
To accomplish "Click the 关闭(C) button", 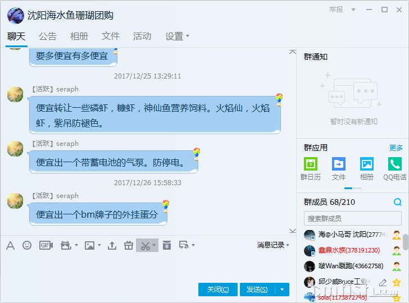I will coord(218,290).
